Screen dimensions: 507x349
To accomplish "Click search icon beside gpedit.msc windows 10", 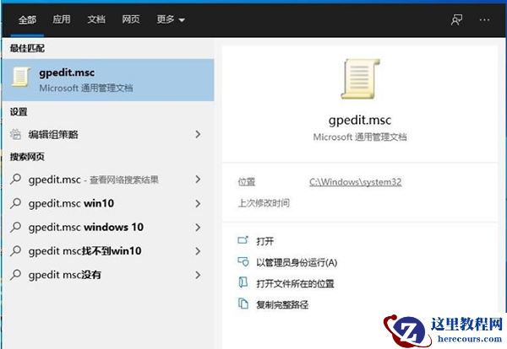I will pyautogui.click(x=15, y=227).
